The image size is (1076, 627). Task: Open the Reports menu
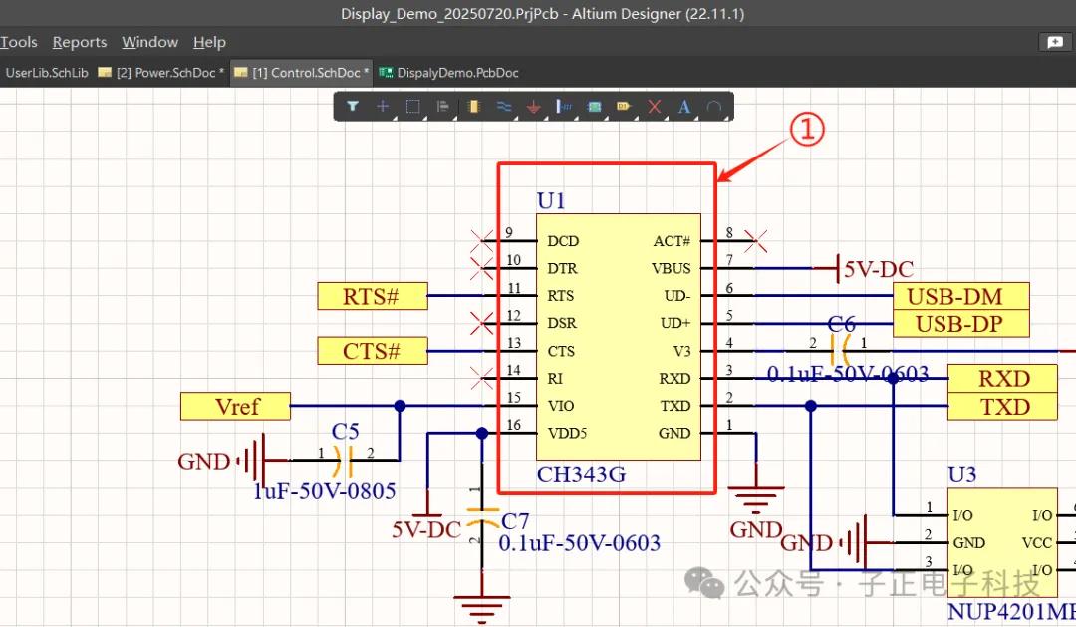80,42
